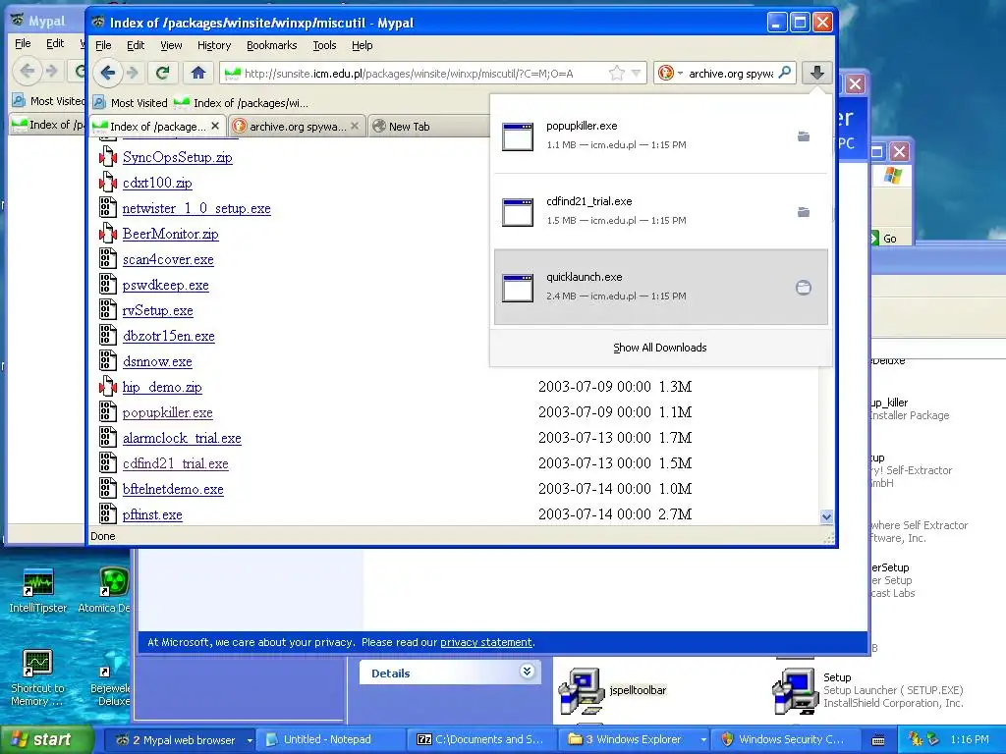The image size is (1006, 754).
Task: Open the Edit menu in front Mypal
Action: [x=136, y=45]
